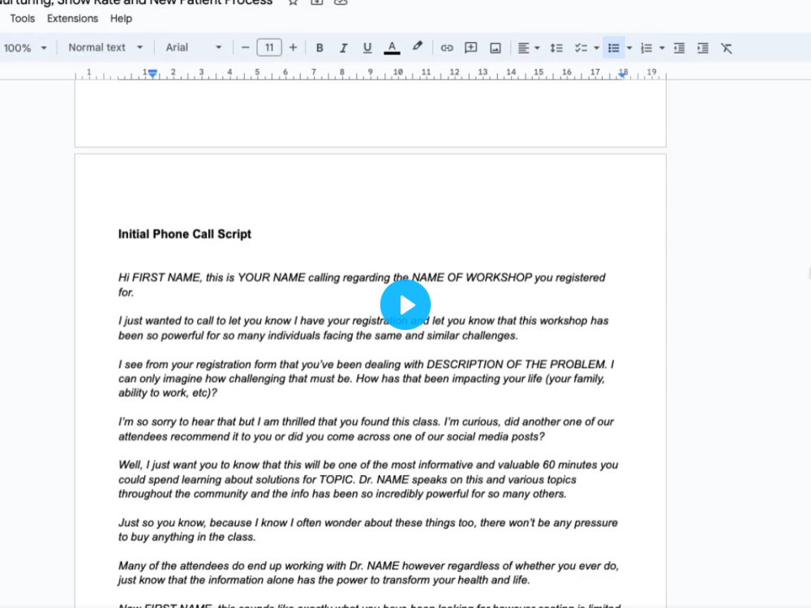
Task: Click the cloud document status icon
Action: pos(341,2)
